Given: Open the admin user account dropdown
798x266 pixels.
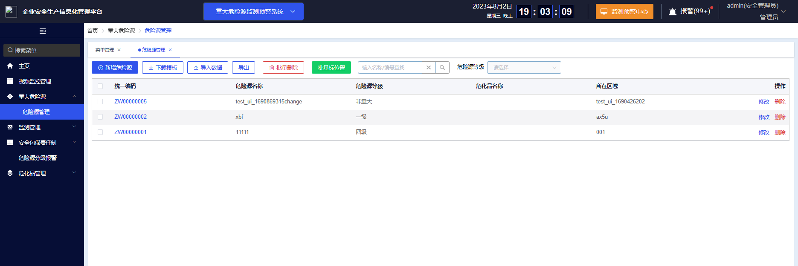Looking at the screenshot, I should tap(756, 11).
